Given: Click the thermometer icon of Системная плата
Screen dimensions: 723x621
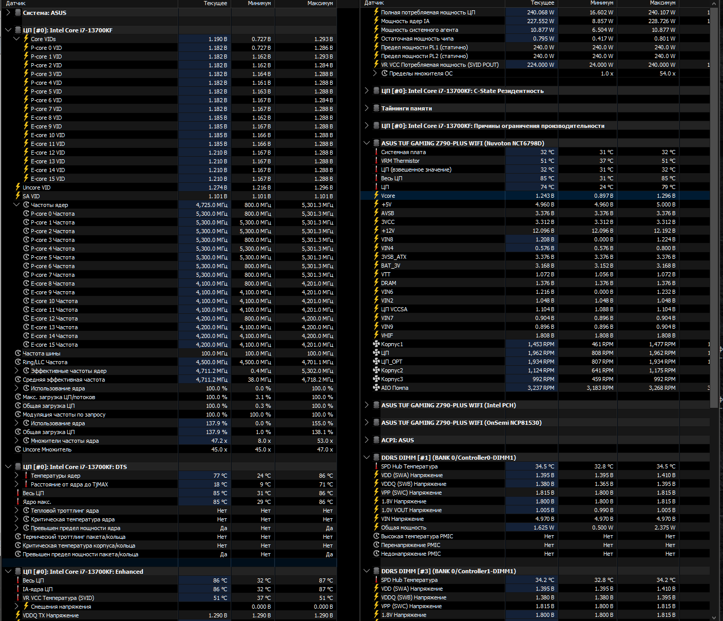Looking at the screenshot, I should click(376, 152).
